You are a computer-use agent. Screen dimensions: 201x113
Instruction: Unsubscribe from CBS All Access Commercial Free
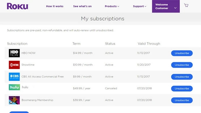pos(182,77)
